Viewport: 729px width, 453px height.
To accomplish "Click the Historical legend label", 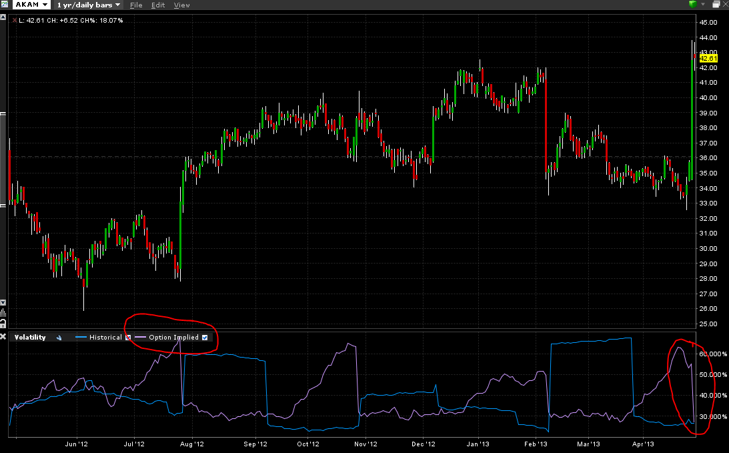I will [105, 337].
